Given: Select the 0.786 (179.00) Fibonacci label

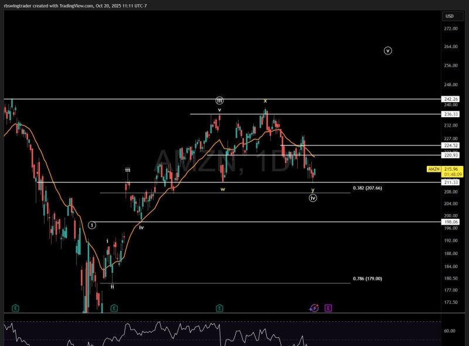Looking at the screenshot, I should [x=368, y=279].
